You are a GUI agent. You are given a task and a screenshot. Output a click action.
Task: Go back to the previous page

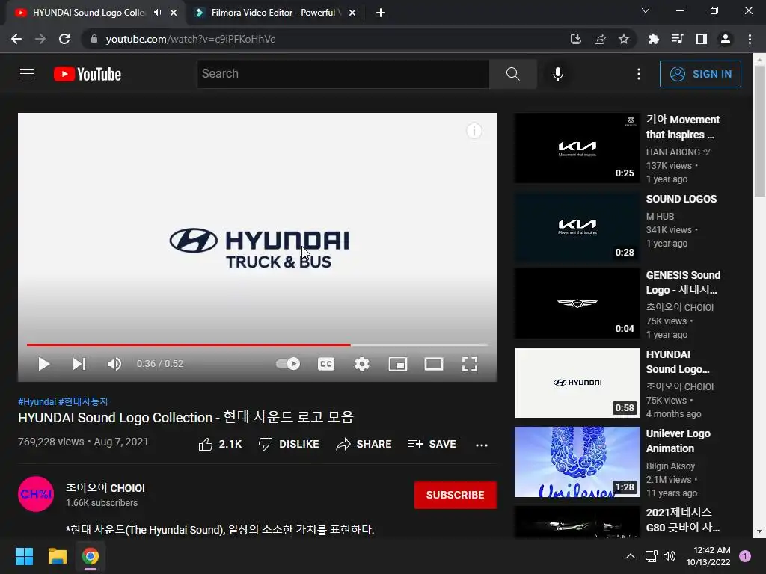click(x=16, y=39)
